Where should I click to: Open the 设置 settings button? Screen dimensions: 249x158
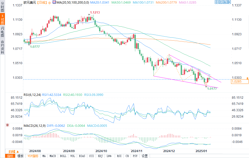(x=145, y=156)
